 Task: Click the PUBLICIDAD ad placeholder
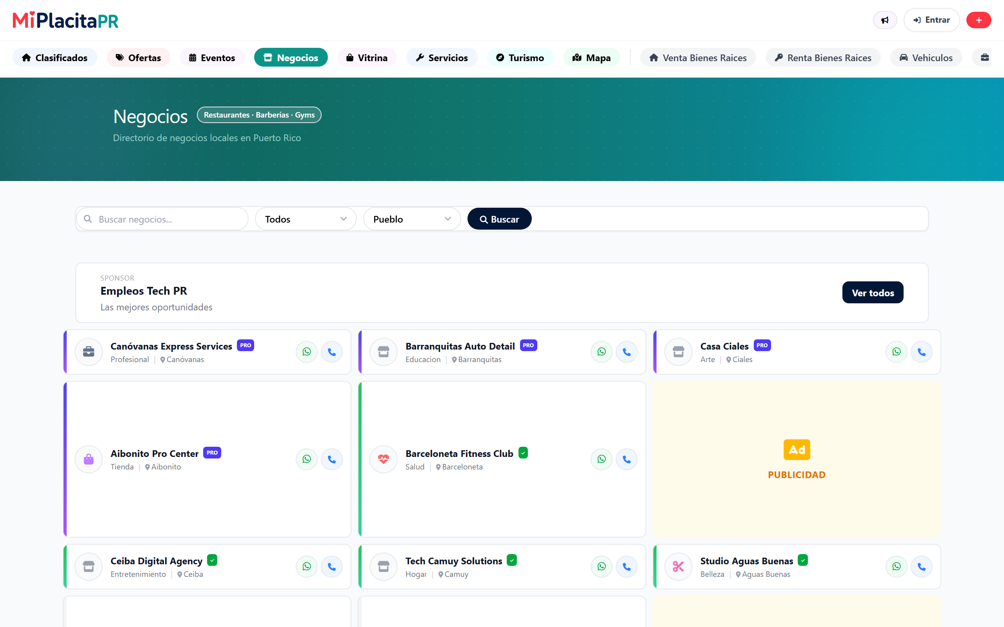tap(797, 459)
